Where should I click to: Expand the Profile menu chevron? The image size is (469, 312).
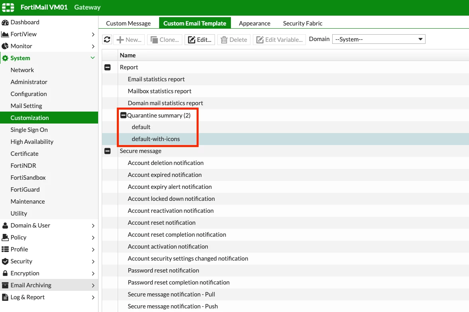click(x=93, y=249)
